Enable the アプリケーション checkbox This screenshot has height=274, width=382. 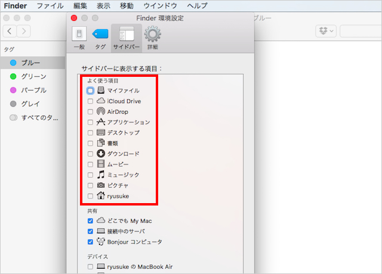[x=90, y=122]
